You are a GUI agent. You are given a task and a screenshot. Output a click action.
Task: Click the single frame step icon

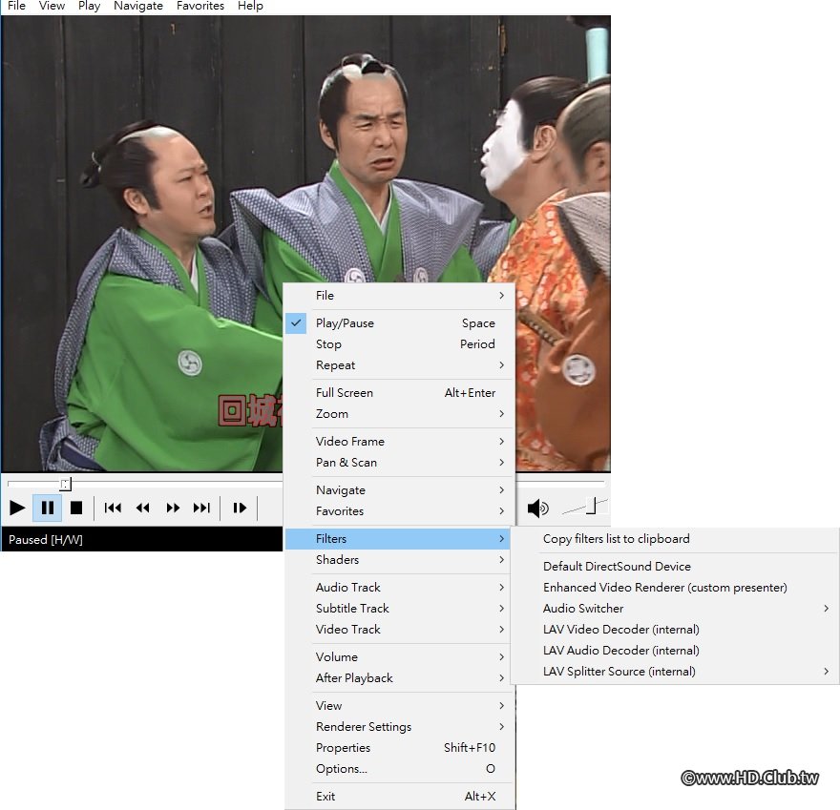[240, 508]
